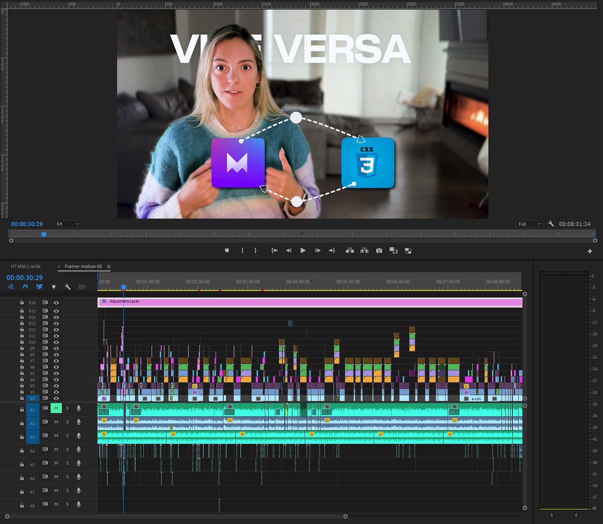Viewport: 603px width, 524px height.
Task: Mute audio track A6
Action: pyautogui.click(x=56, y=477)
